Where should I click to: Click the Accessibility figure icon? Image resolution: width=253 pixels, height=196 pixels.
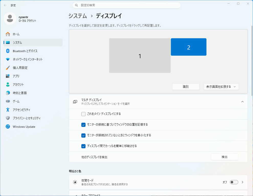pos(8,110)
